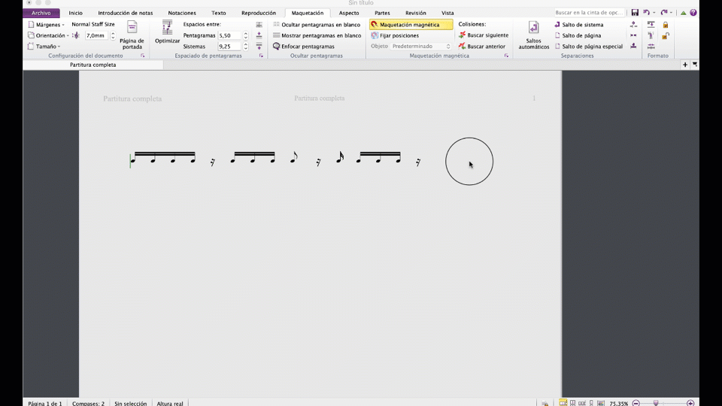Click the bottom Formato group icon
722x406 pixels.
651,46
